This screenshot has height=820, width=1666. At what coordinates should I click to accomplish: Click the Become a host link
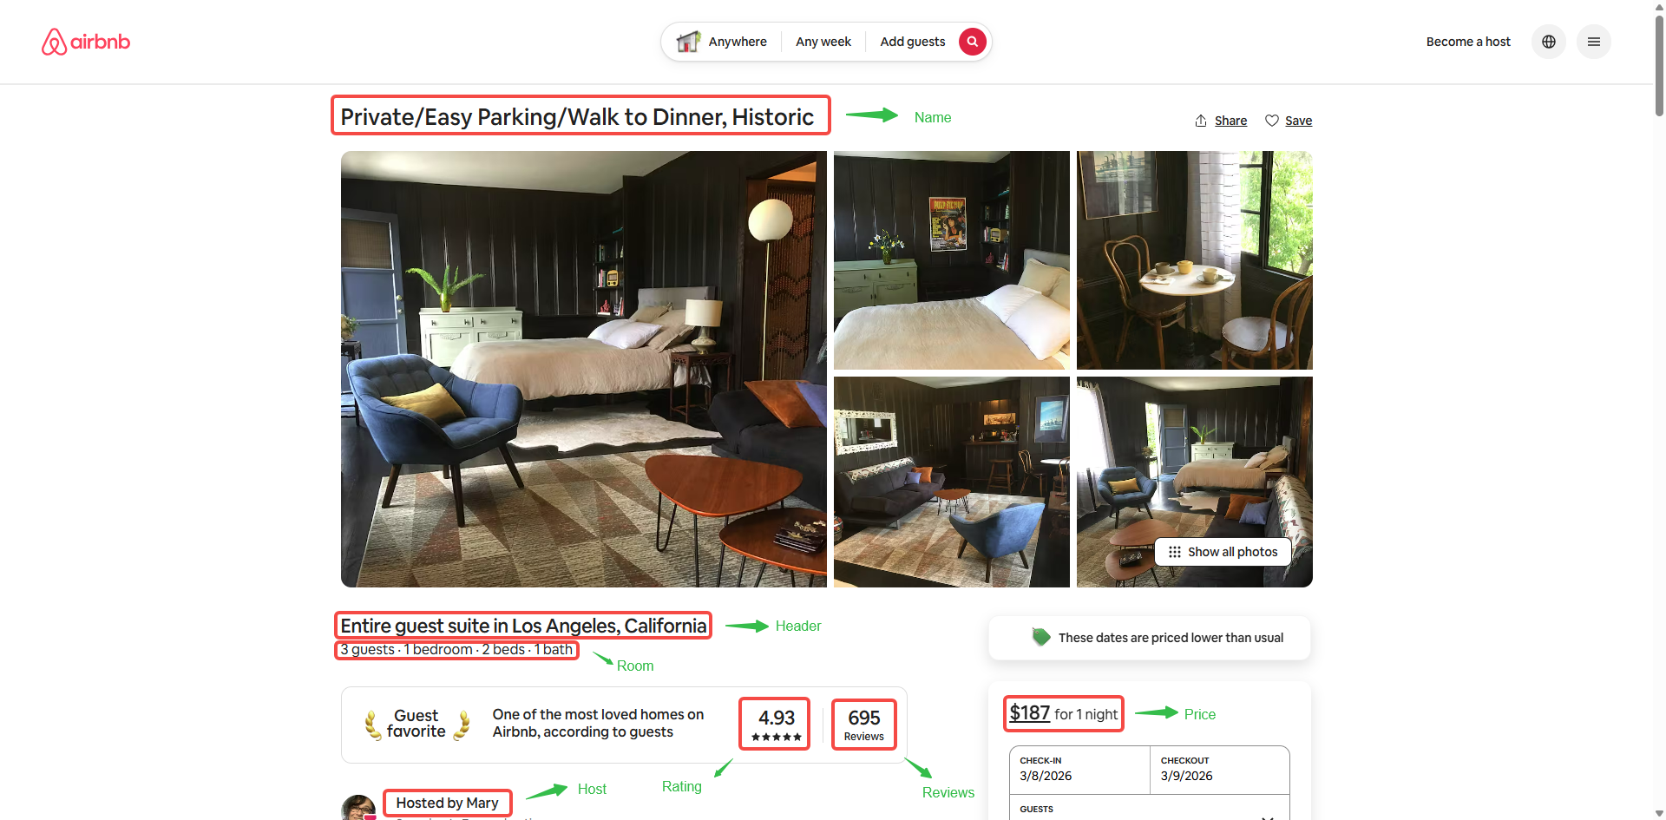(1467, 41)
